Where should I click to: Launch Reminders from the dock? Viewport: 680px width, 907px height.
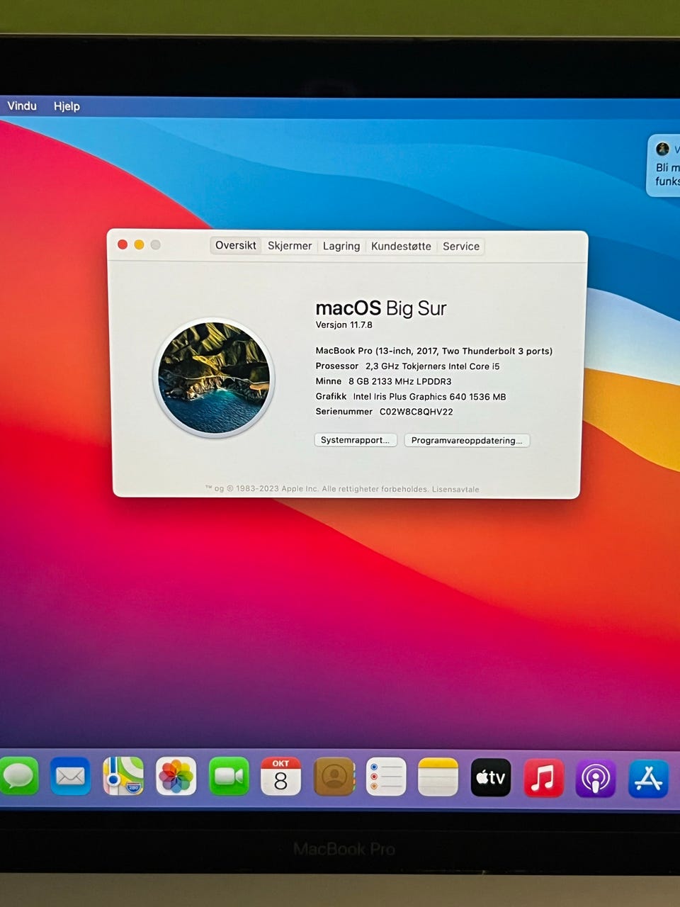click(386, 777)
